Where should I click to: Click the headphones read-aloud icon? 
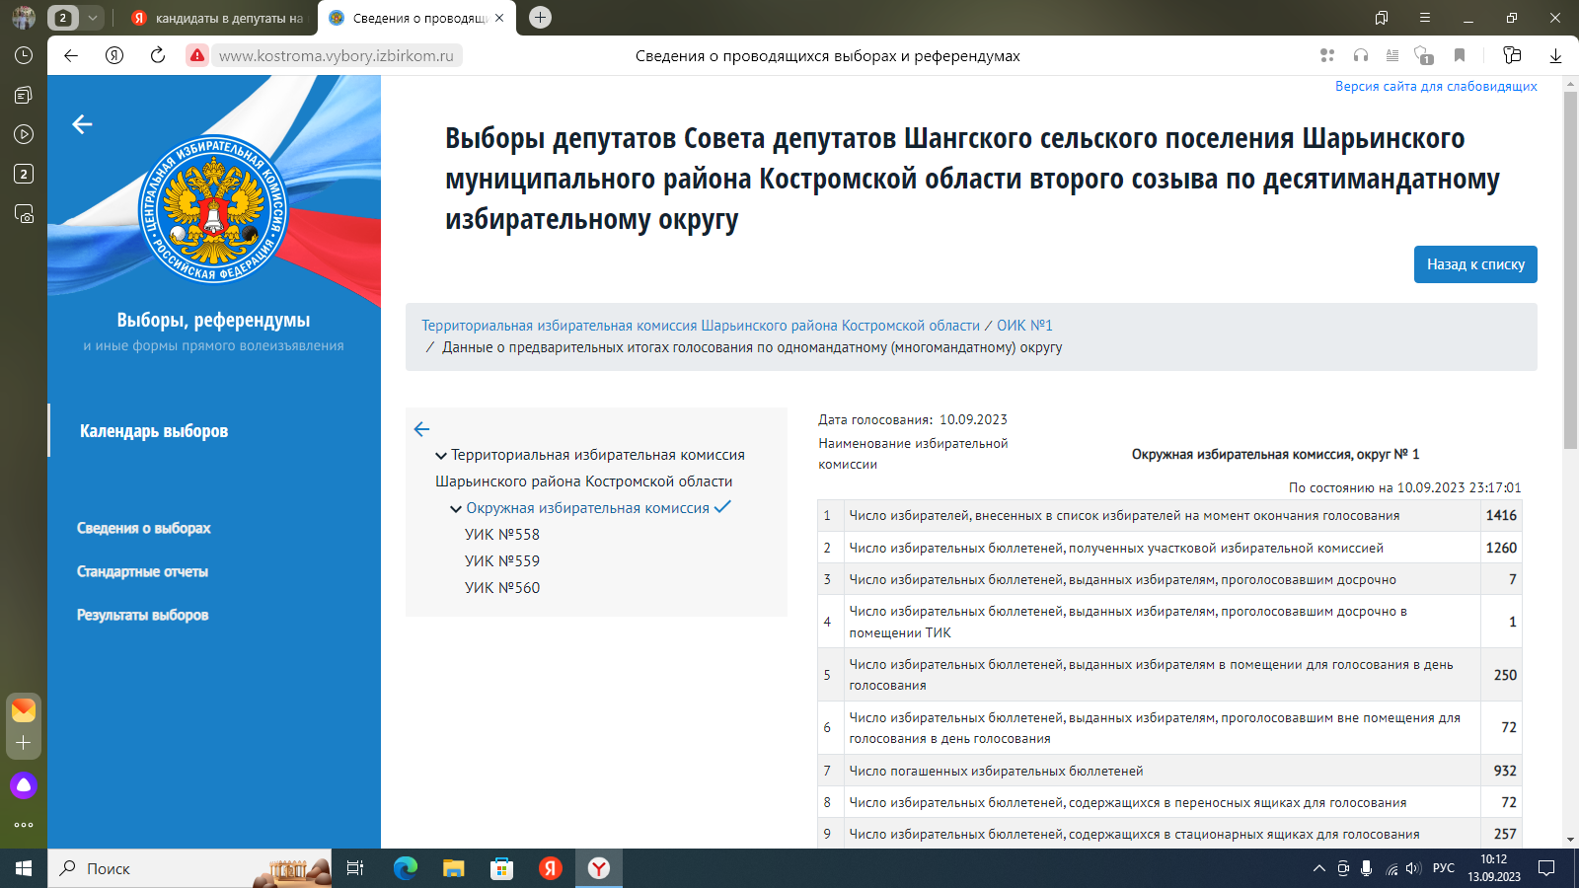pyautogui.click(x=1360, y=55)
